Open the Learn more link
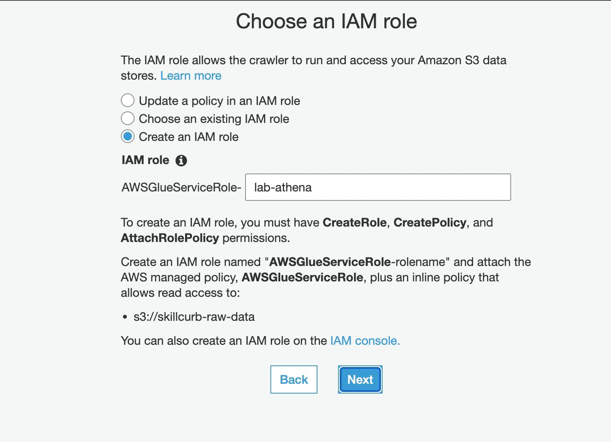Screen dimensions: 611x442 [191, 76]
